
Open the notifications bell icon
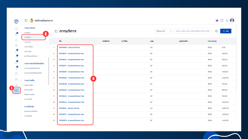(227, 20)
